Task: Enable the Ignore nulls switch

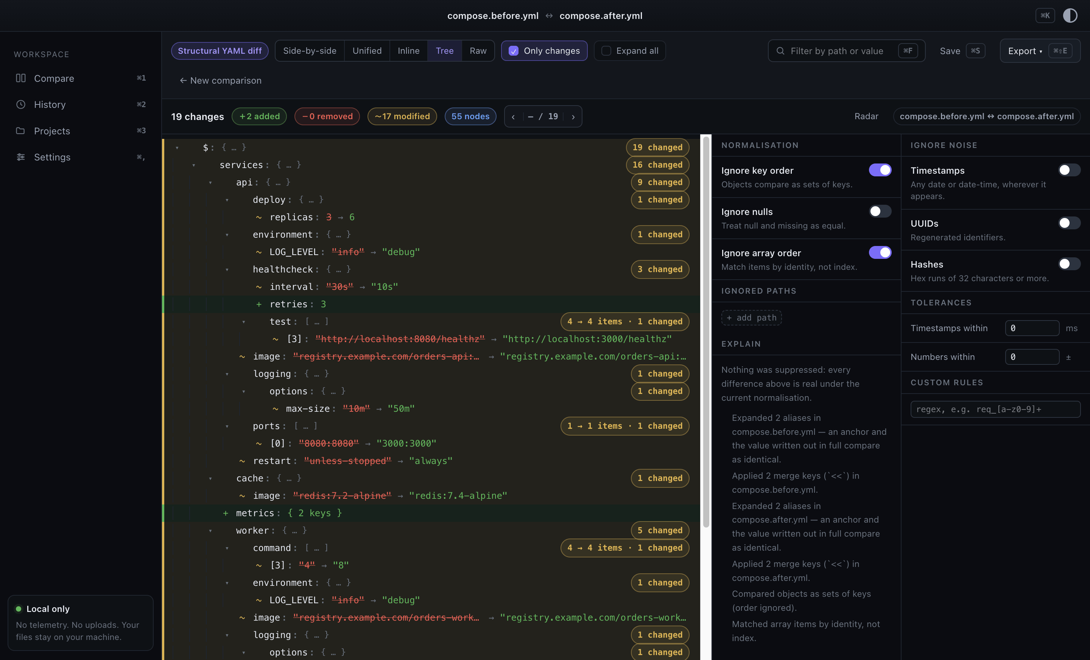Action: point(880,212)
